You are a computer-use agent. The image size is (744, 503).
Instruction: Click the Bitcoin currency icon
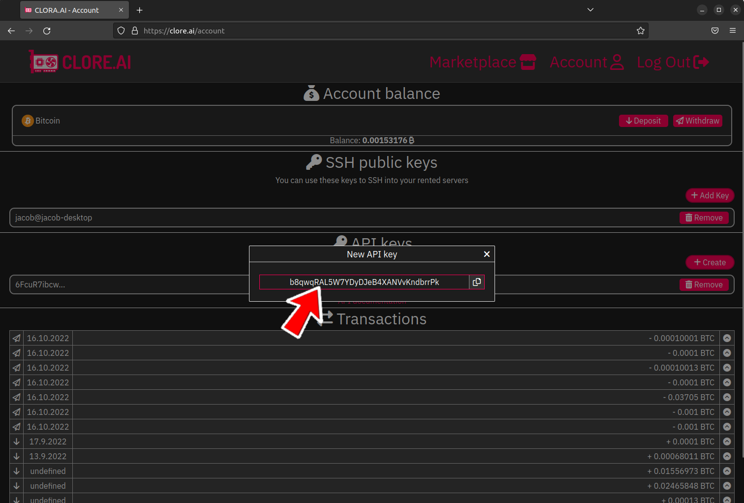pos(27,121)
